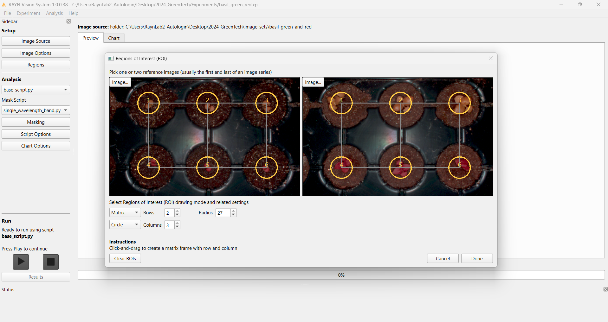Open the Matrix drawing mode dropdown

[x=125, y=213]
